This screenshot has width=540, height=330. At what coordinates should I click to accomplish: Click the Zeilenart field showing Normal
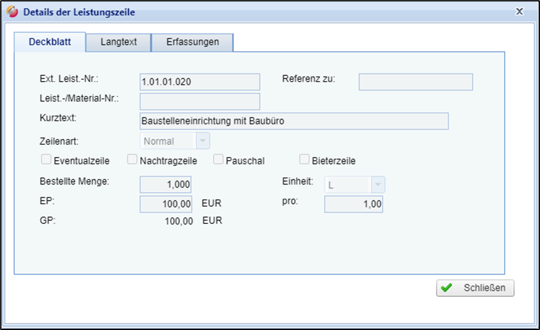pyautogui.click(x=167, y=141)
